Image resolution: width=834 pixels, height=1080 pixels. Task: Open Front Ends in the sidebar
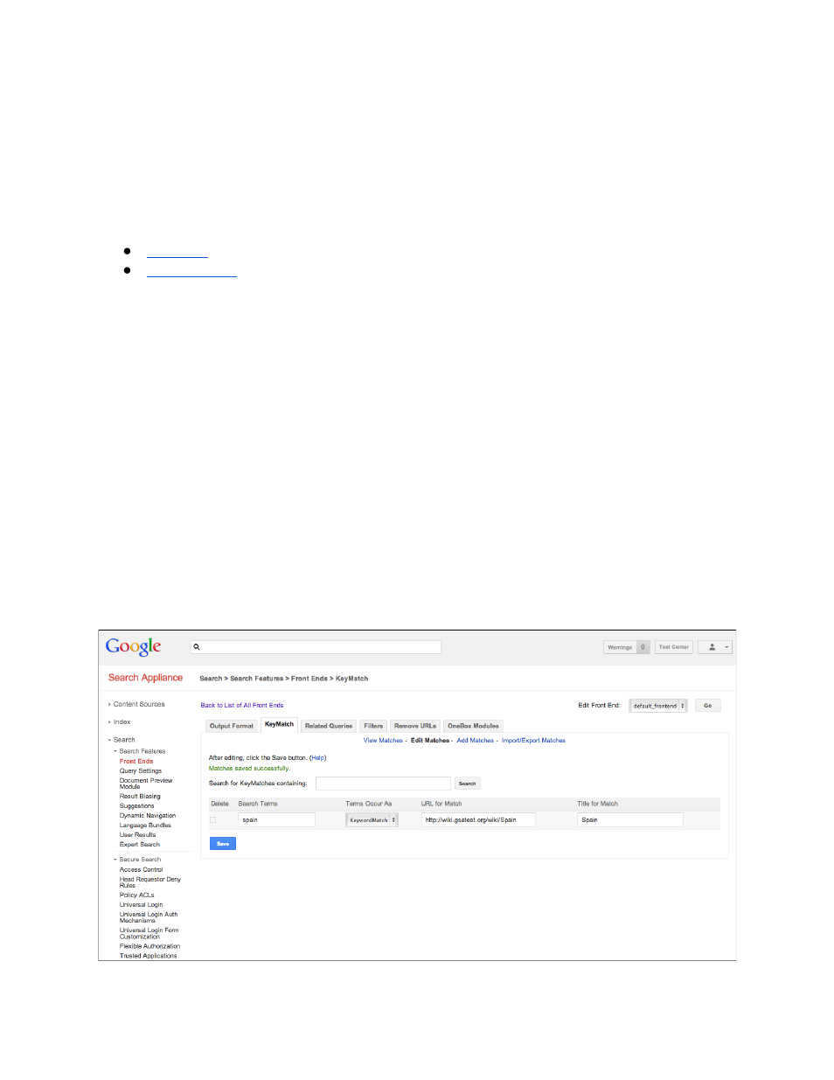coord(136,762)
